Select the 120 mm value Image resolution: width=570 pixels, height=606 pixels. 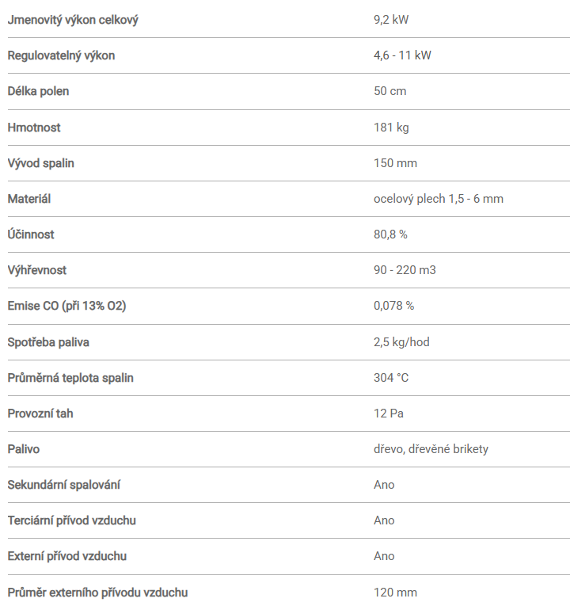pos(396,592)
